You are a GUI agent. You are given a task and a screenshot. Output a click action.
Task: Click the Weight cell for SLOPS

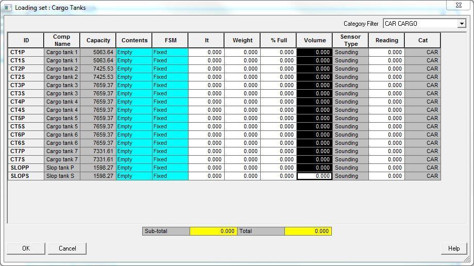(243, 176)
